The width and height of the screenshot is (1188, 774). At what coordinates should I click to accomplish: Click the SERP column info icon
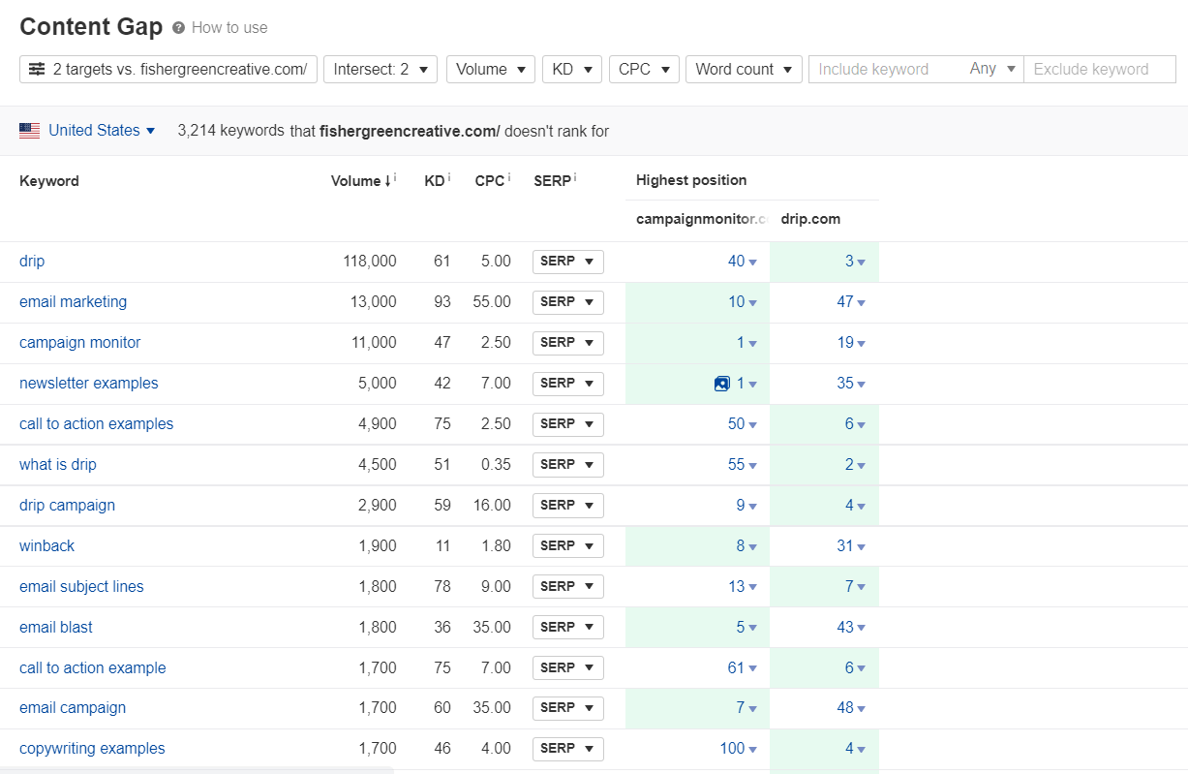pyautogui.click(x=575, y=178)
